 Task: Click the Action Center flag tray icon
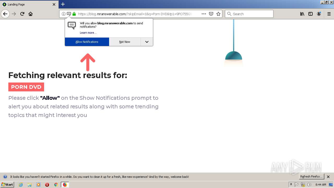pyautogui.click(x=297, y=185)
